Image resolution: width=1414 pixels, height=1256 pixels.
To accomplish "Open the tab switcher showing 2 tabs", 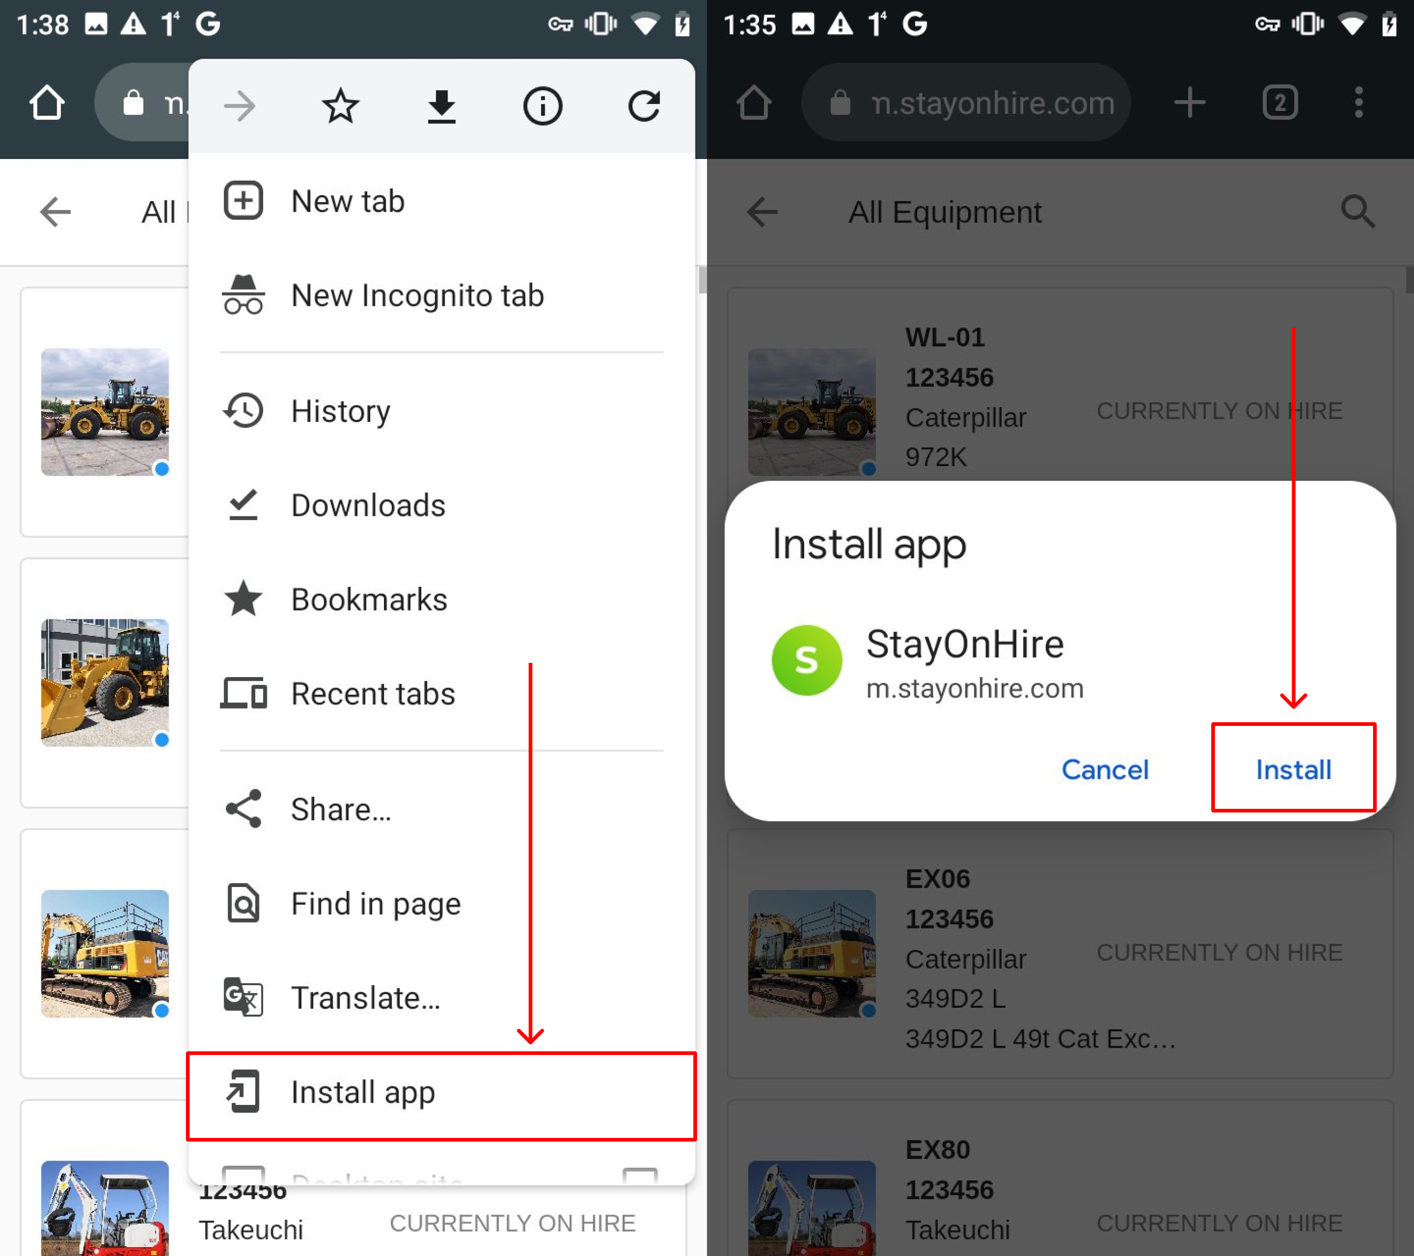I will tap(1280, 103).
